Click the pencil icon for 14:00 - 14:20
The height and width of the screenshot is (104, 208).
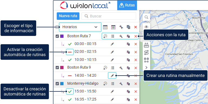click(x=112, y=76)
